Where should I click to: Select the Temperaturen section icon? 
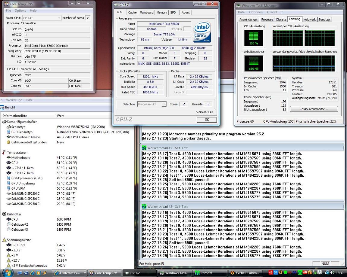4,153
